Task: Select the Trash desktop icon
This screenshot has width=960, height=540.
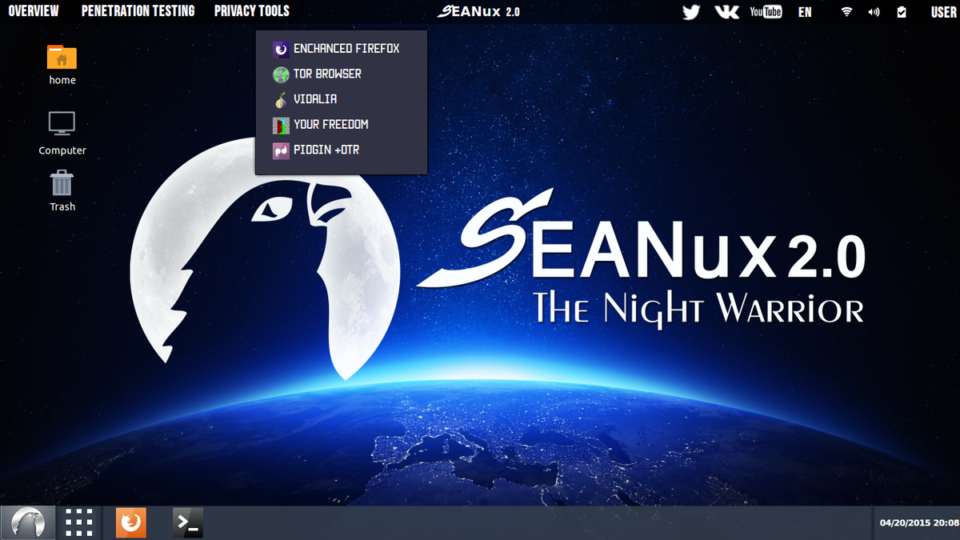Action: 62,191
